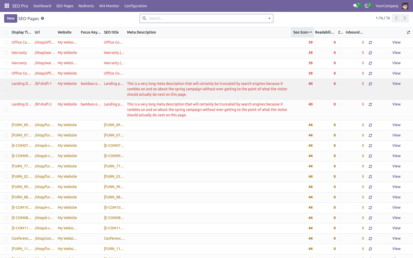Open the activities clock icon
This screenshot has height=258, width=413.
click(x=367, y=6)
